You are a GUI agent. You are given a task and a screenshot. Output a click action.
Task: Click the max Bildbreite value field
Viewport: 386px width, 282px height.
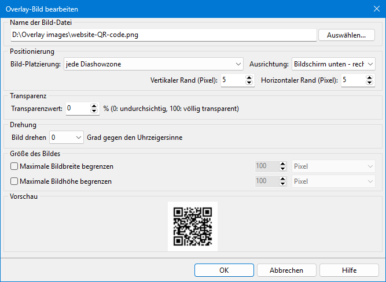(x=266, y=166)
